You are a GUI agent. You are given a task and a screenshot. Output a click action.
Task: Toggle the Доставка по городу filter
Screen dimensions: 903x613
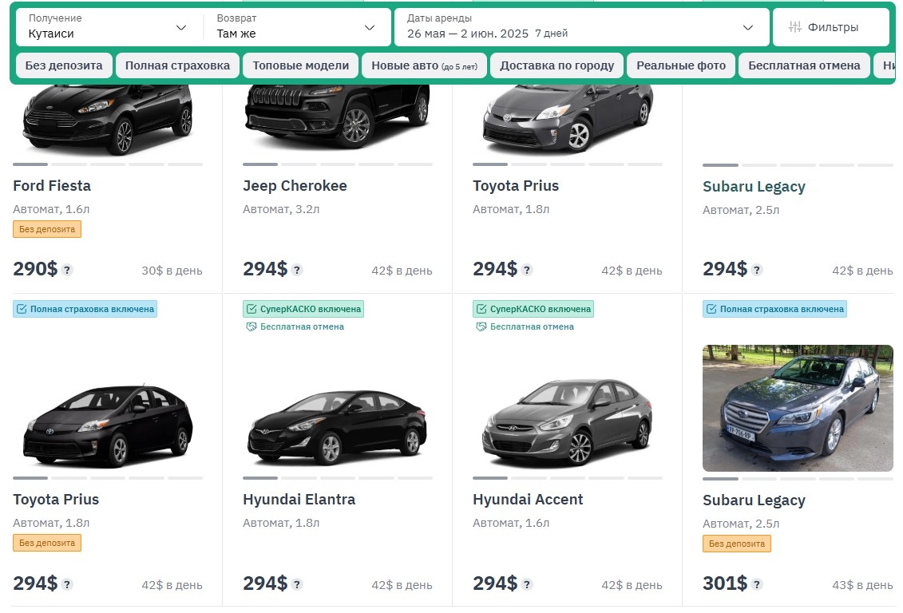[x=556, y=65]
